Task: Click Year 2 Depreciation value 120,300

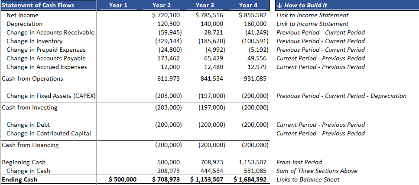Action: click(169, 24)
